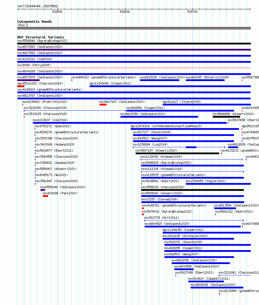Click nsv4494322 (gnomADStructuralVariants) label
Viewport: 259px width, 305px height.
tap(104, 77)
